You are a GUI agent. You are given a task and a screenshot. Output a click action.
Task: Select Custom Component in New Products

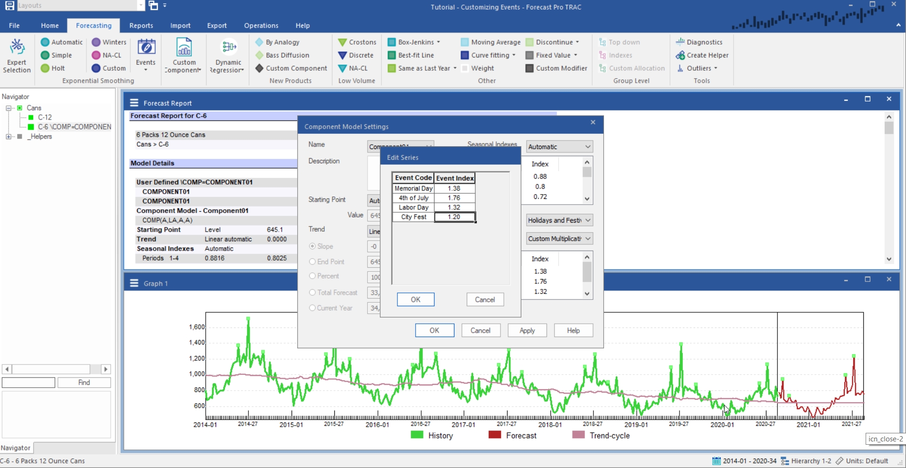point(291,68)
